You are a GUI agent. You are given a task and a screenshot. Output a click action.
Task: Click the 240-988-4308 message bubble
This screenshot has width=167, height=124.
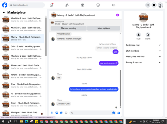click(x=63, y=104)
